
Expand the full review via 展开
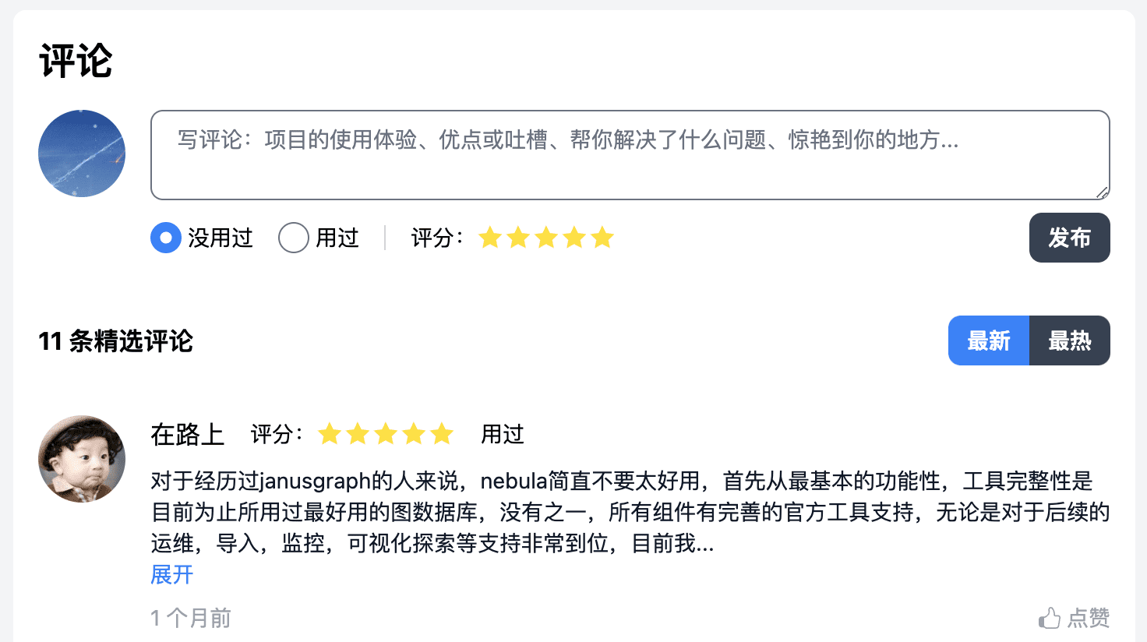(x=172, y=575)
